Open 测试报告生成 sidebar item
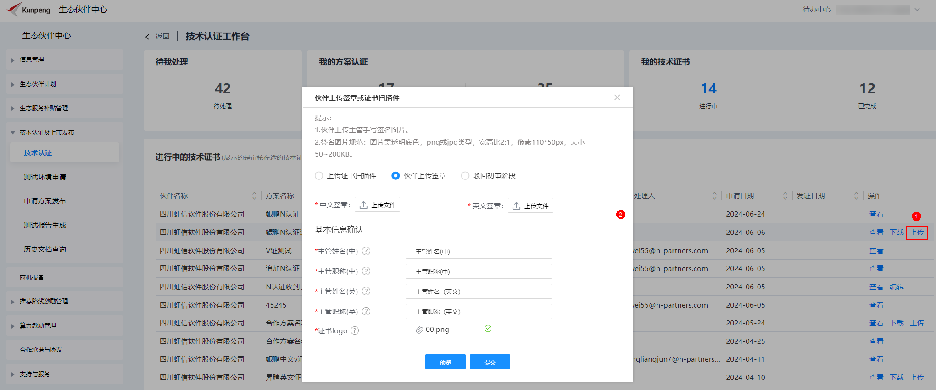 (x=45, y=225)
